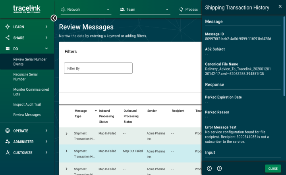Screen dimensions: 286x175
Task: Click the Learn lightbulb icon
Action: click(x=8, y=27)
